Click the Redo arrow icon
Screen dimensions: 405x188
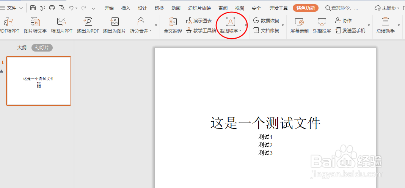point(84,8)
